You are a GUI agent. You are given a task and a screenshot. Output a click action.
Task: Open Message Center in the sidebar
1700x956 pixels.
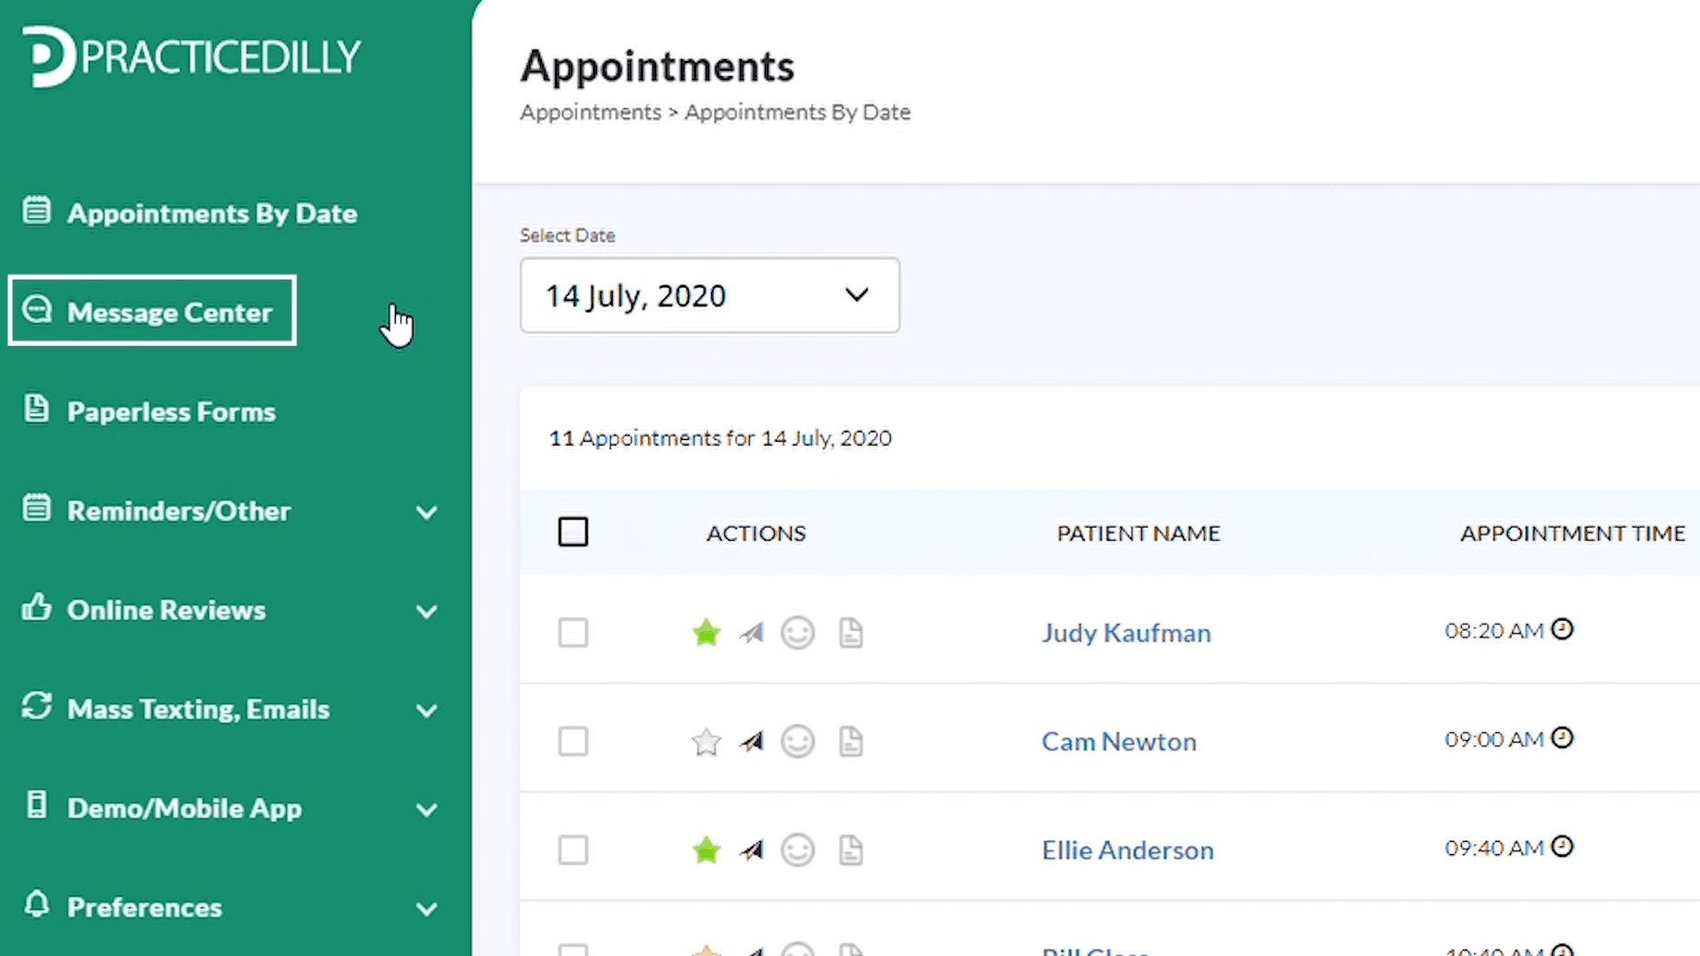[170, 312]
